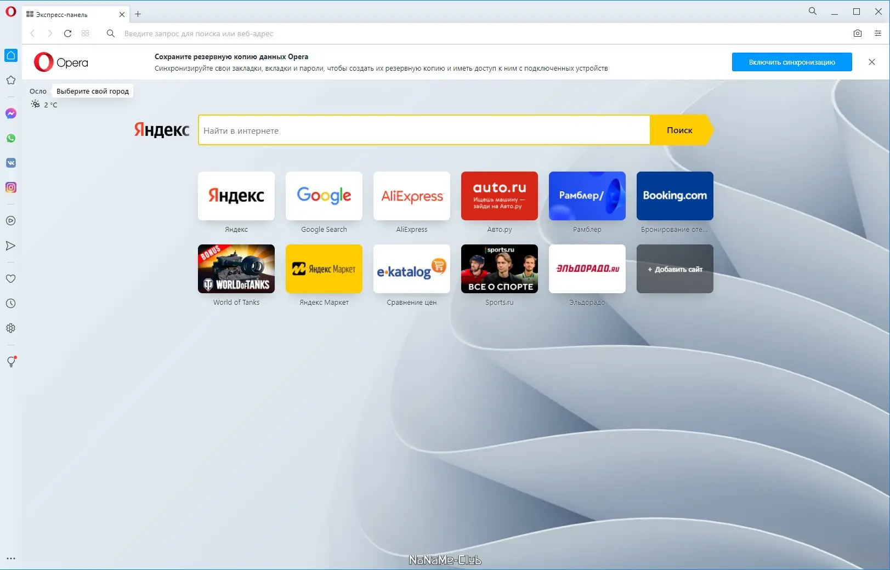Open My Flow arrow icon in sidebar
This screenshot has width=890, height=570.
(11, 246)
